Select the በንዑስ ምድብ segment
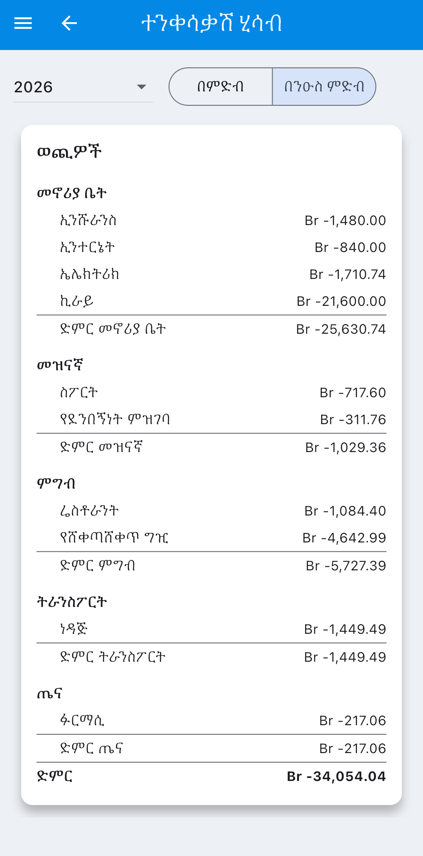This screenshot has width=423, height=856. coord(324,87)
